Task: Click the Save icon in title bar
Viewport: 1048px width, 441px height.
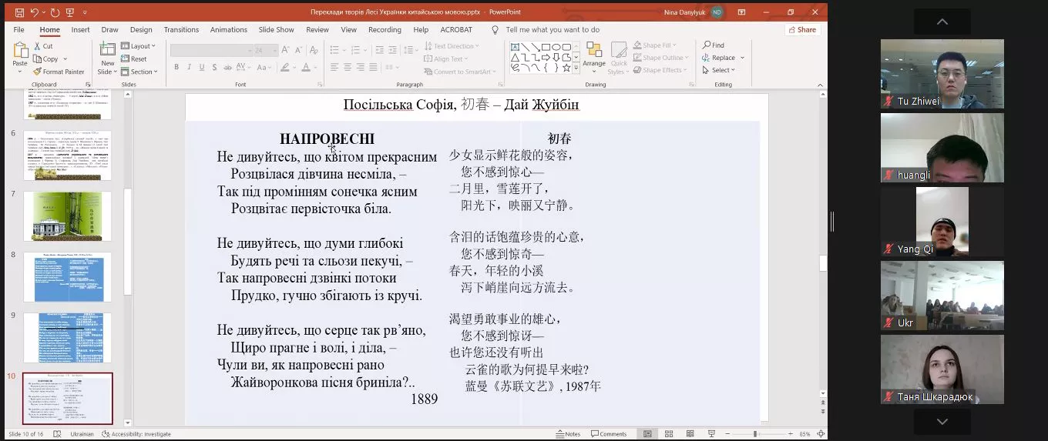Action: click(19, 12)
